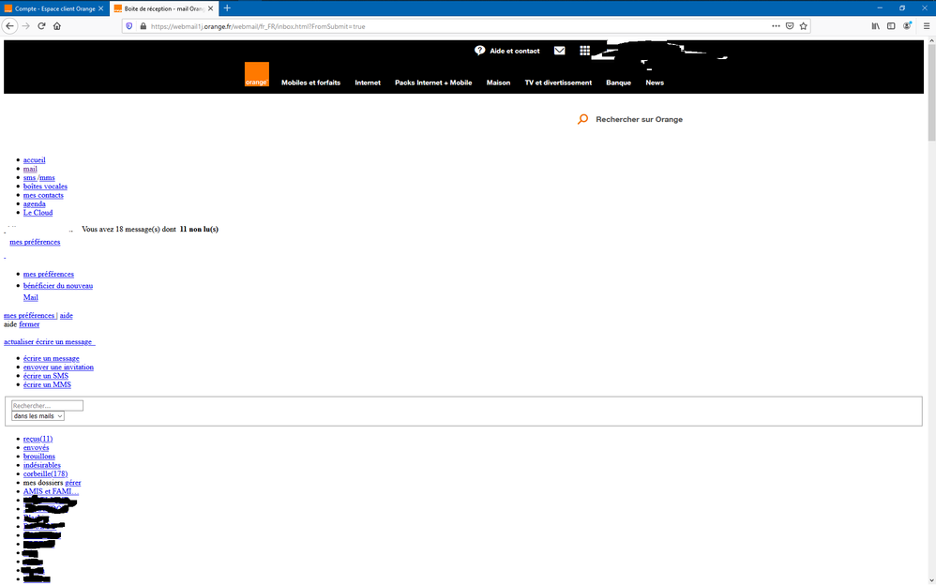Click the page vertical scrollbar thumb
936x585 pixels.
tap(932, 93)
